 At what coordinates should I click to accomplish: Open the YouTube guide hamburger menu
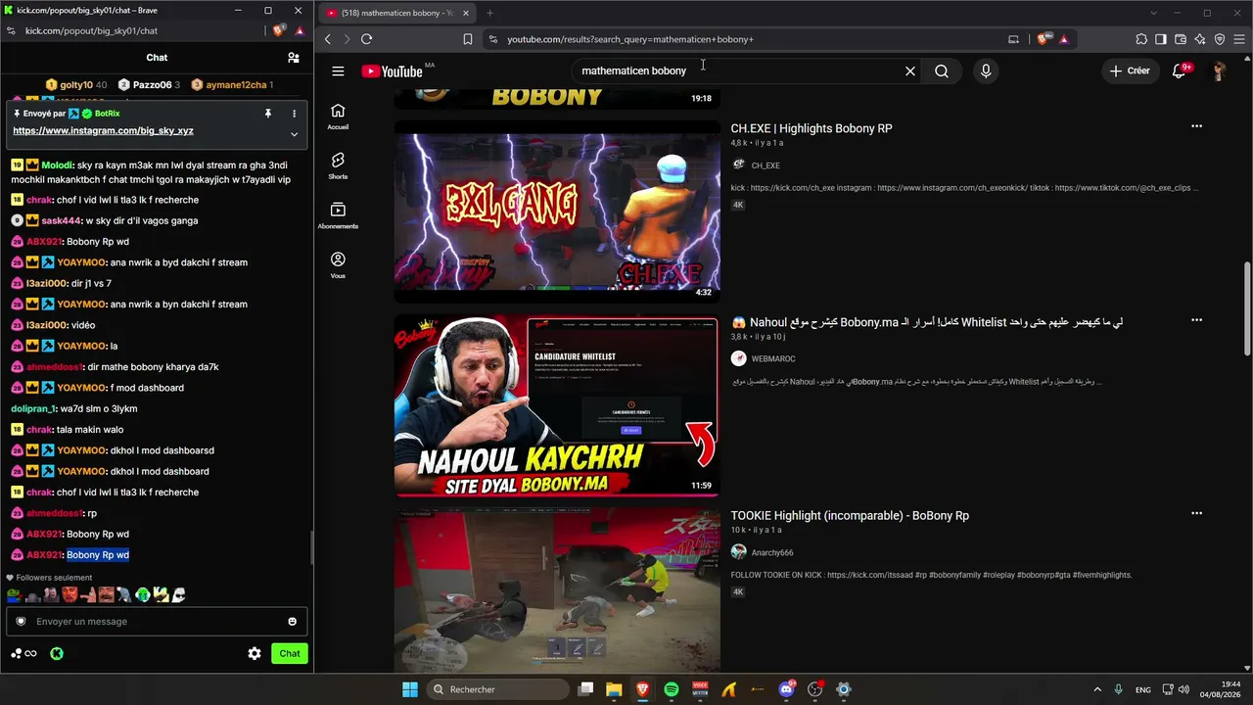(338, 70)
